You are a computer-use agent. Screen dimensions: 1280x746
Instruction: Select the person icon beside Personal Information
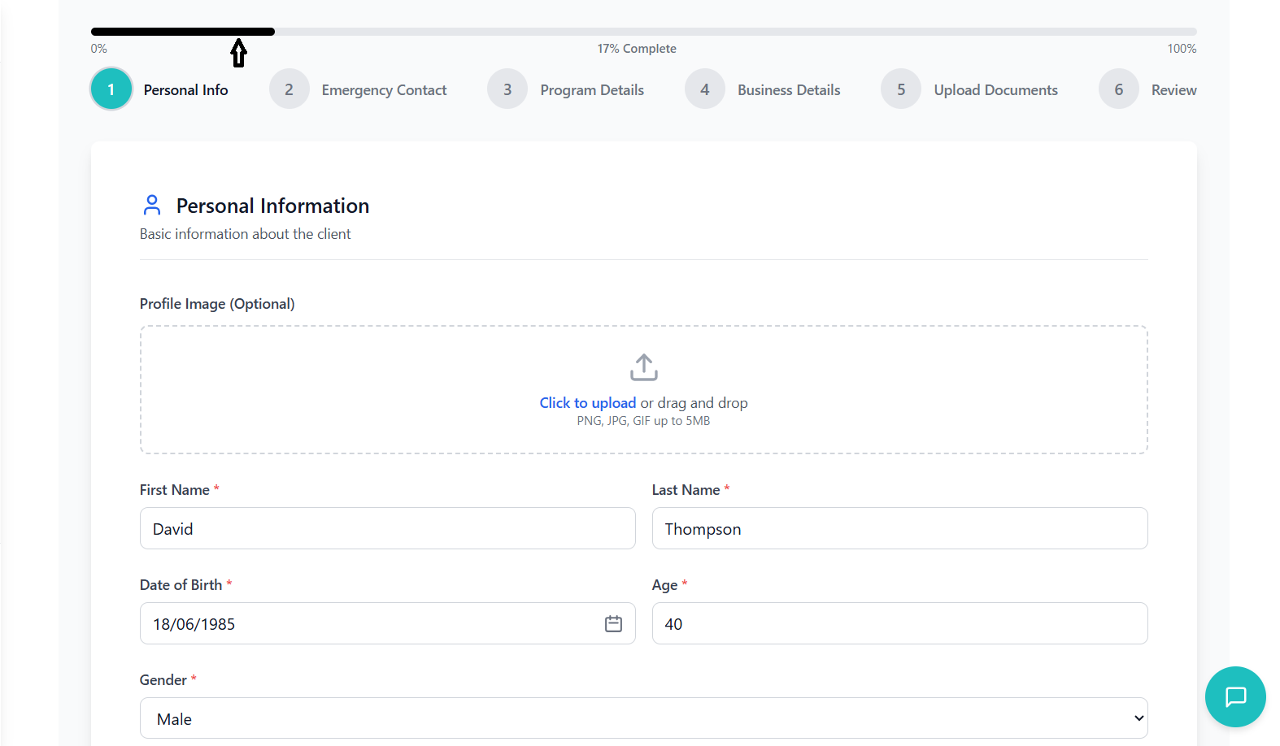(x=152, y=205)
